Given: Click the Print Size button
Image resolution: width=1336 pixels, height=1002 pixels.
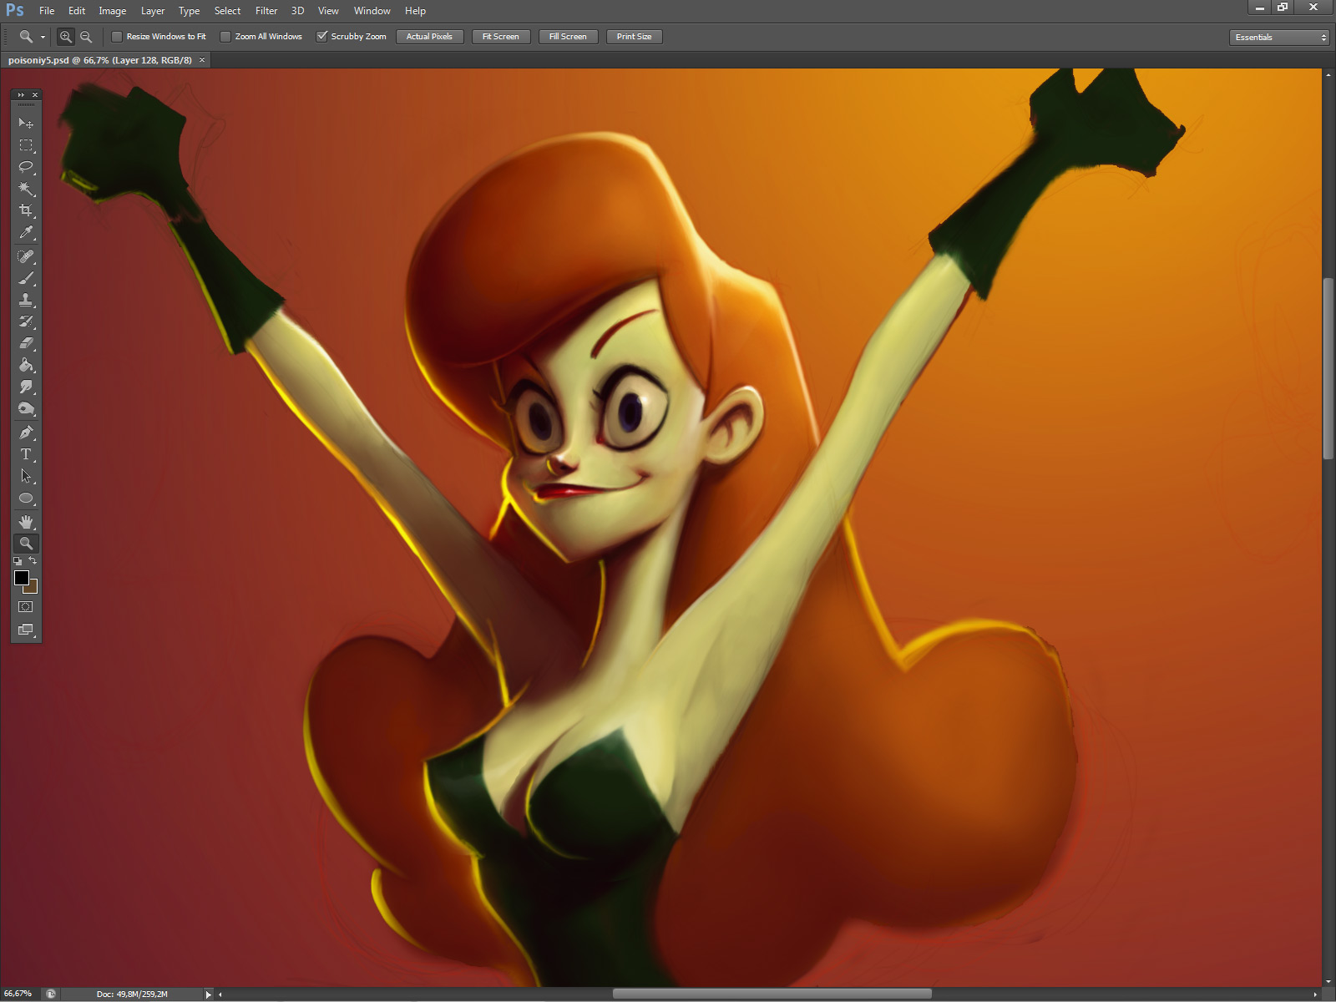Looking at the screenshot, I should point(634,37).
